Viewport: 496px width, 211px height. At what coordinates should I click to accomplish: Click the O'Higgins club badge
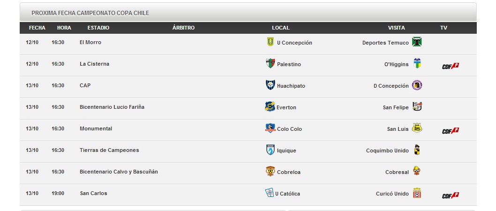pos(417,63)
